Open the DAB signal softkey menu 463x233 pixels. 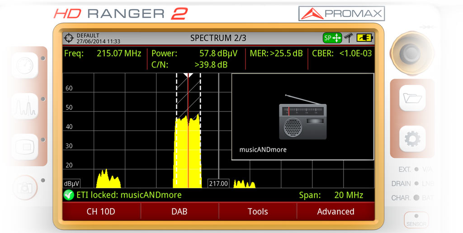[180, 211]
